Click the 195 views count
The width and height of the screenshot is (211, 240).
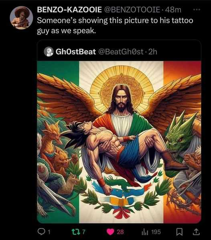pyautogui.click(x=156, y=232)
